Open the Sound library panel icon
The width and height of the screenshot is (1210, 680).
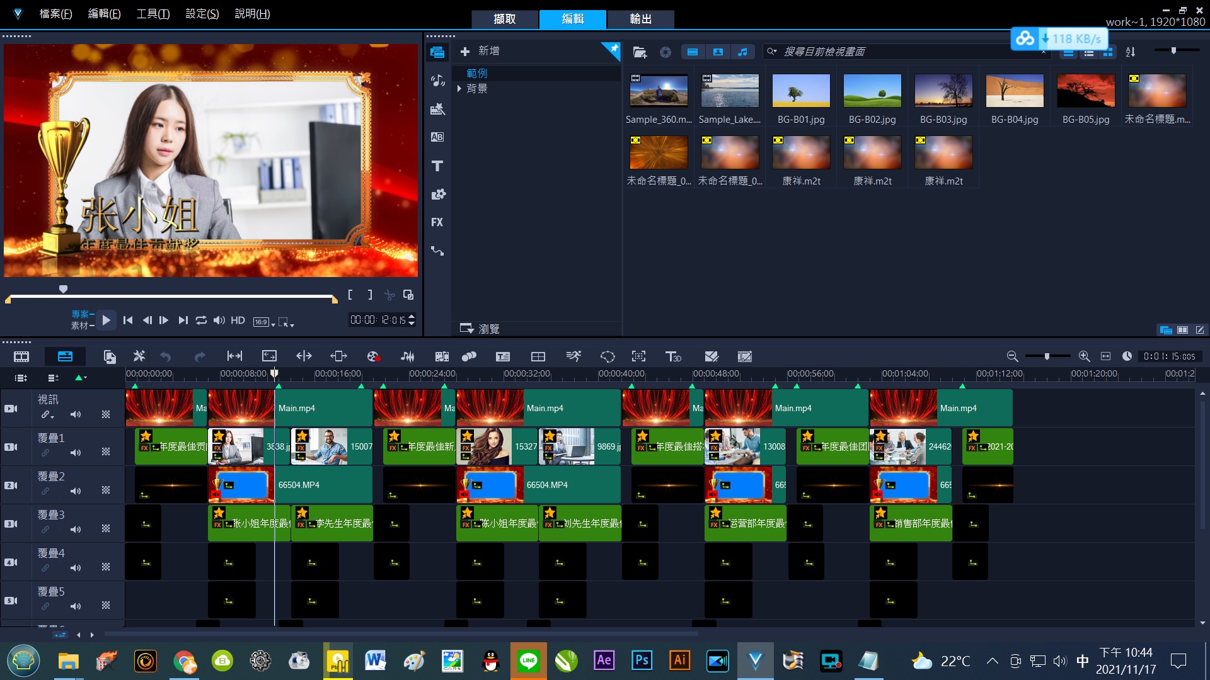437,81
